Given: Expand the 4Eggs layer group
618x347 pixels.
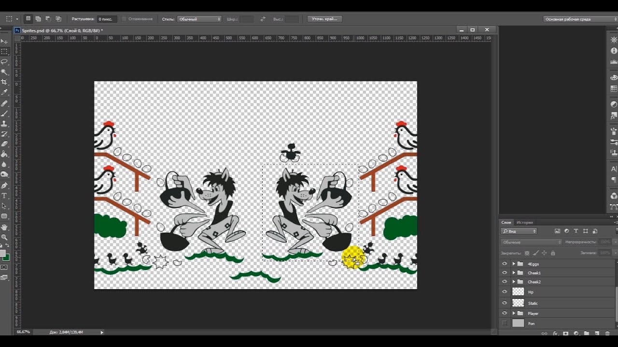Looking at the screenshot, I should [514, 264].
